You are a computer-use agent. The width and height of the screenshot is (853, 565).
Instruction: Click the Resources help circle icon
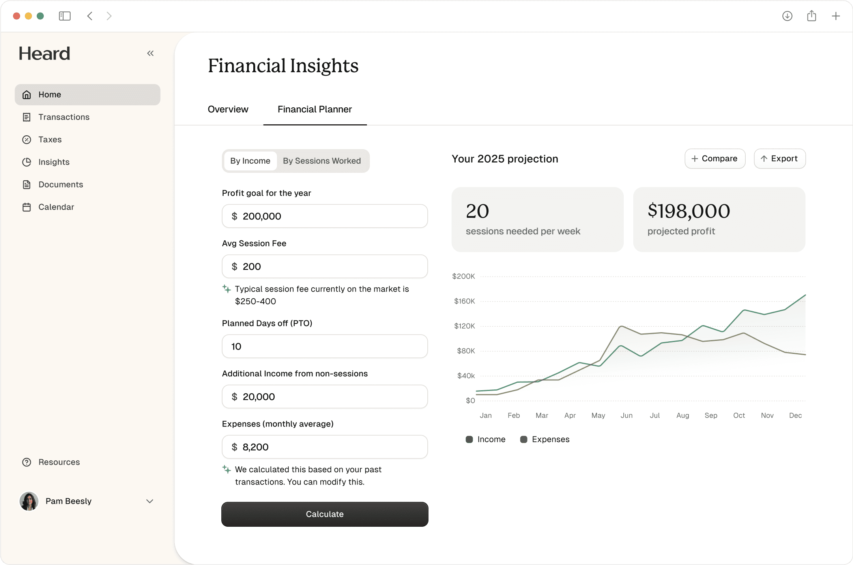pyautogui.click(x=26, y=462)
